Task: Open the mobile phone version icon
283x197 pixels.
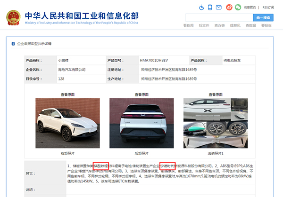Action: tap(210, 8)
